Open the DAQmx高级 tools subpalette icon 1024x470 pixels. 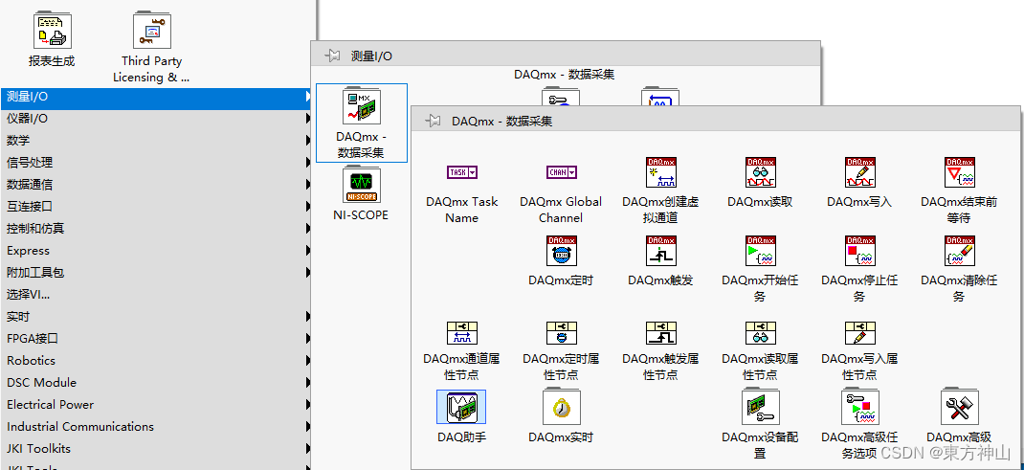pos(959,408)
